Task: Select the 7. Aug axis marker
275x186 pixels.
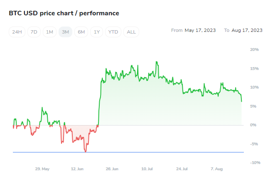Action: [217, 169]
